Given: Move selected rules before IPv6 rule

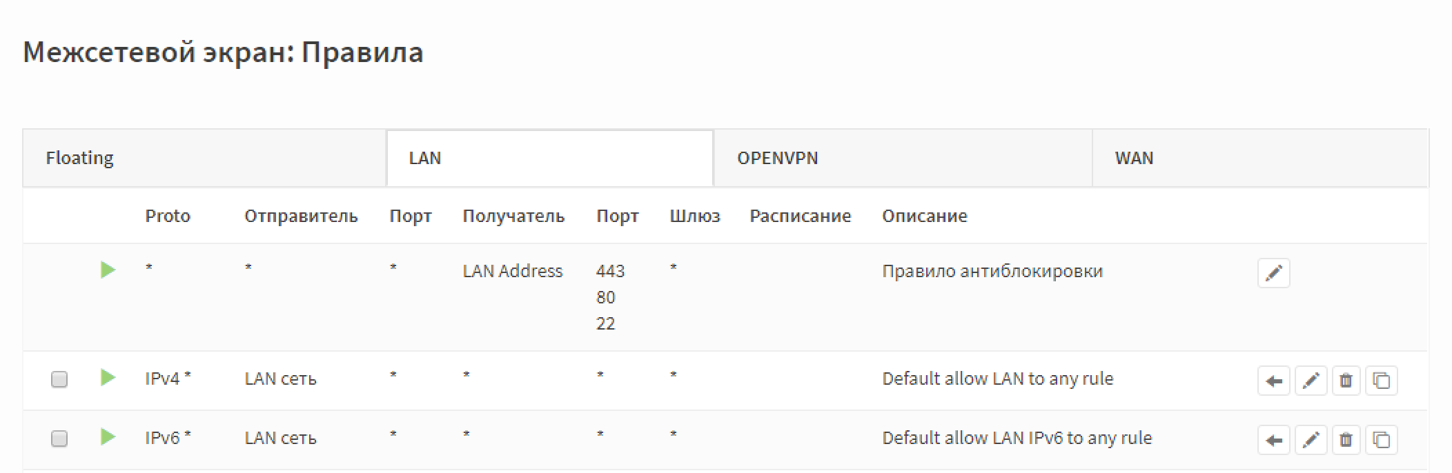Looking at the screenshot, I should coord(1273,440).
